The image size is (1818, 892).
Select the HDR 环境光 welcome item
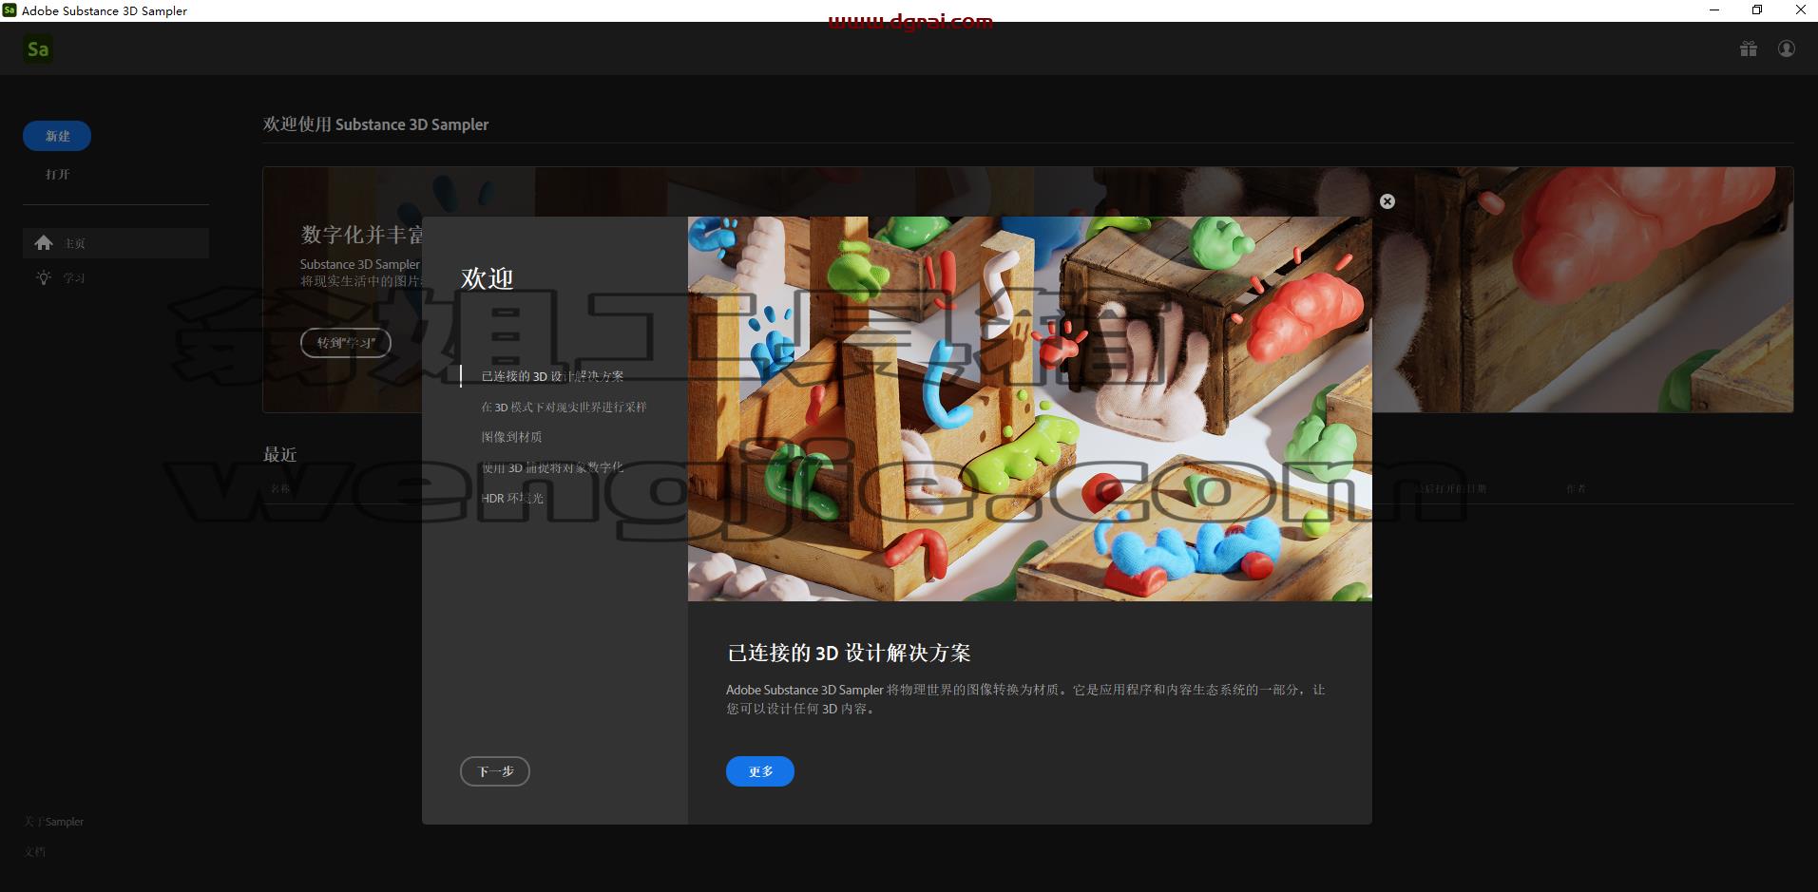tap(512, 498)
